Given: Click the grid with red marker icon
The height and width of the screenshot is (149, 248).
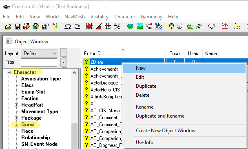Looking at the screenshot, I should pyautogui.click(x=108, y=26).
